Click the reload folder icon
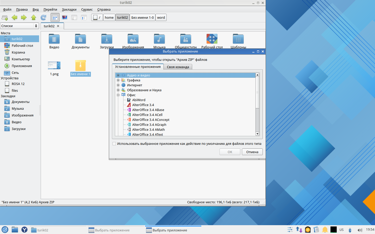This screenshot has height=234, width=375. (x=43, y=17)
